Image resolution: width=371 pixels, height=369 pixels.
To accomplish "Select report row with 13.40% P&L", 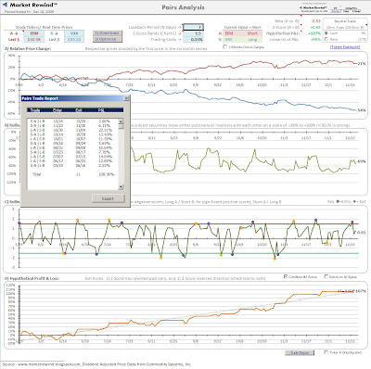I will [x=72, y=134].
